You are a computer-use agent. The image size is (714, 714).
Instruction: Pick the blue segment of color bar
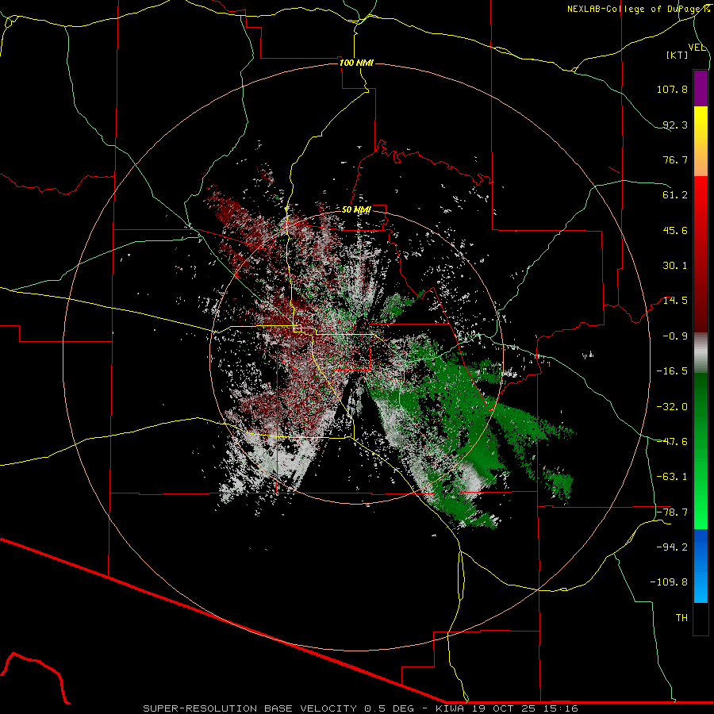pyautogui.click(x=701, y=566)
